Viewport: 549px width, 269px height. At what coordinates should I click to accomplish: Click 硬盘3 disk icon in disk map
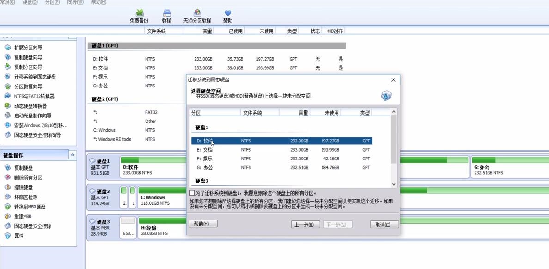(x=92, y=221)
